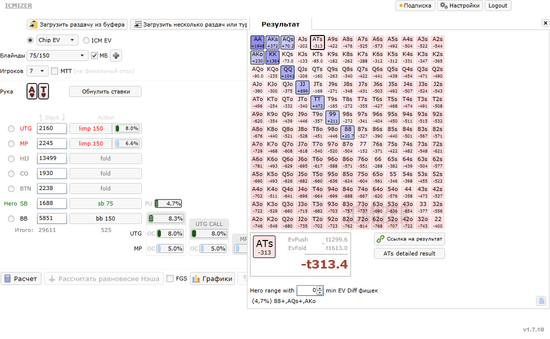This screenshot has height=339, width=550.
Task: Click Рассчитать равновесие Нэша button
Action: [104, 278]
